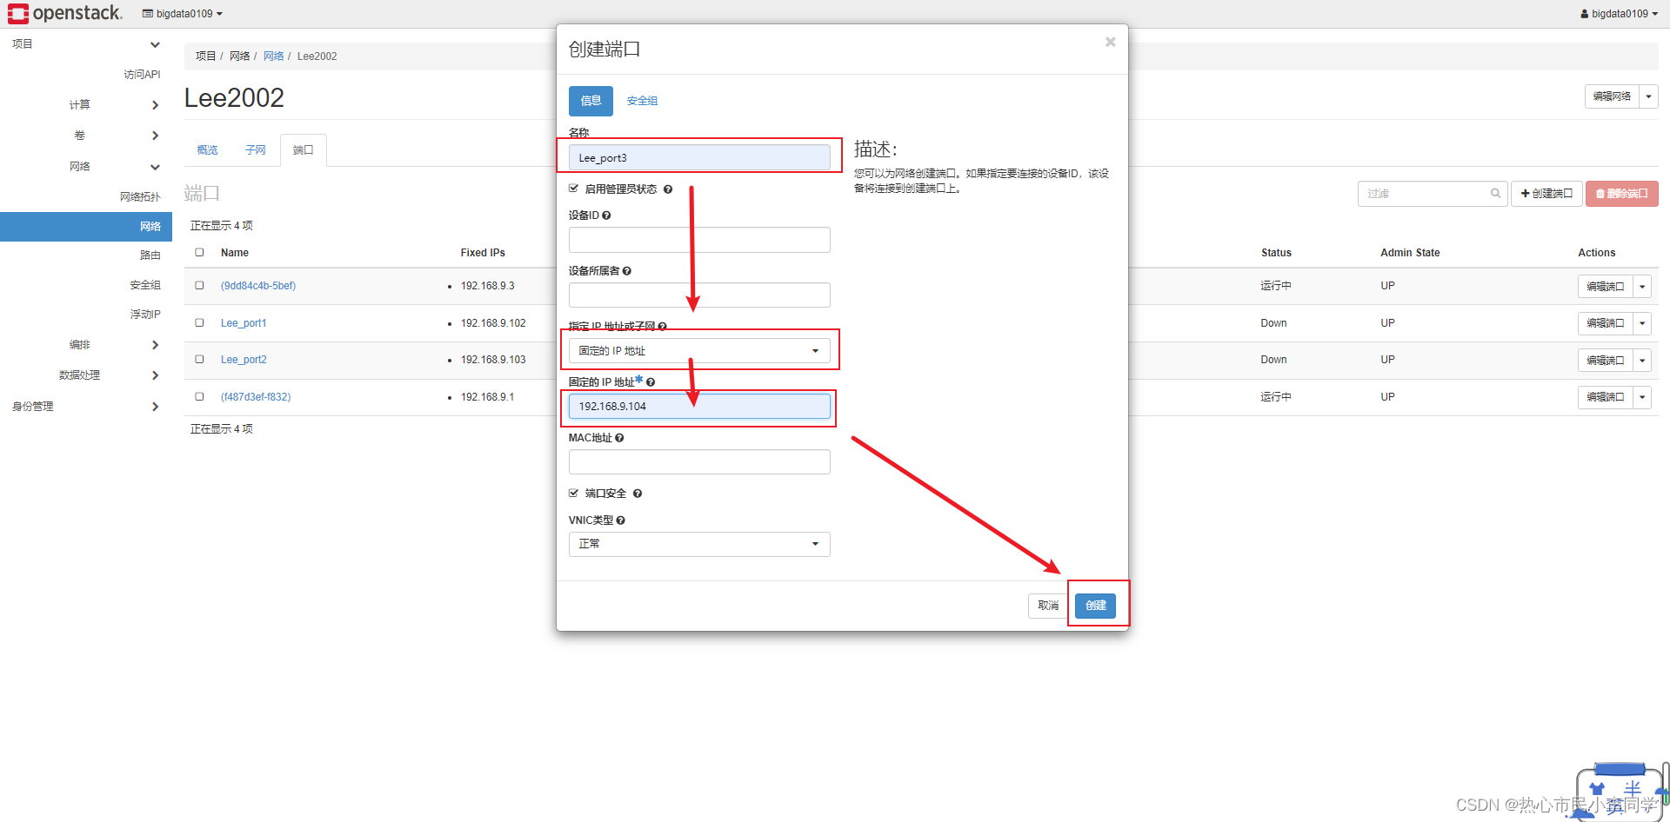Open 路由 in the sidebar

coord(150,255)
